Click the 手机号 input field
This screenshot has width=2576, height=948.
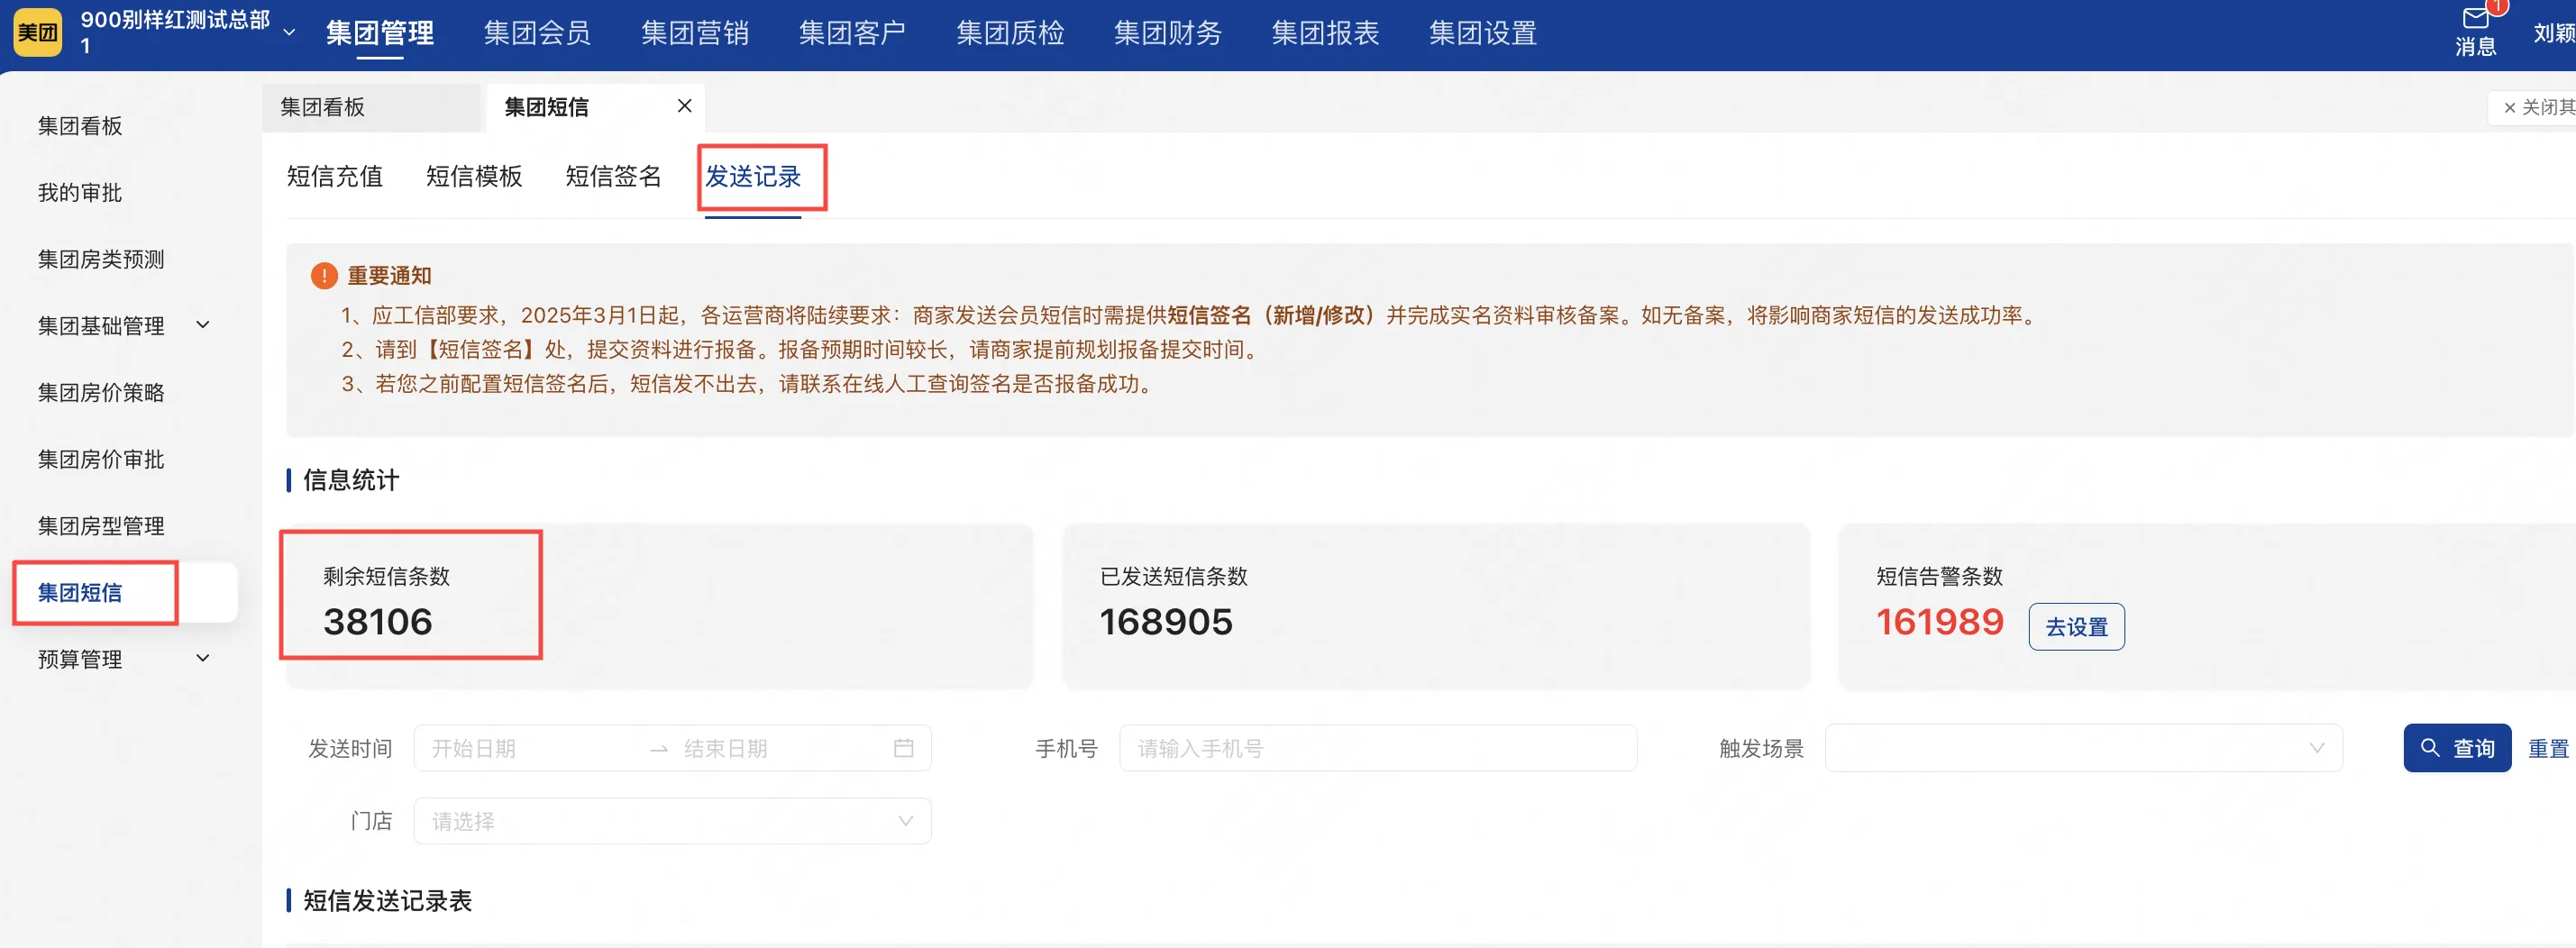click(x=1377, y=748)
